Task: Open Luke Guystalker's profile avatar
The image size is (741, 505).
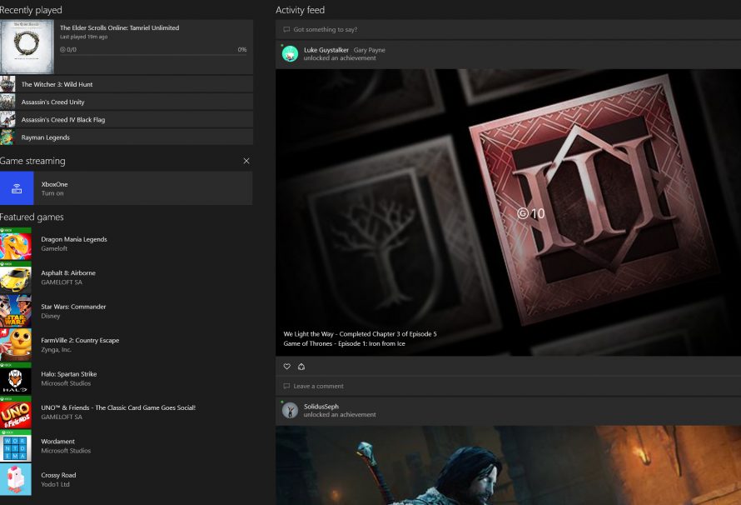Action: (289, 52)
